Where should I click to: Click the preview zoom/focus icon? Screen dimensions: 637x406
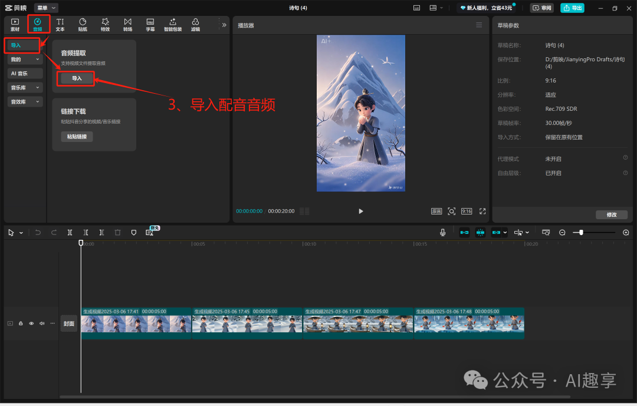[x=451, y=211]
